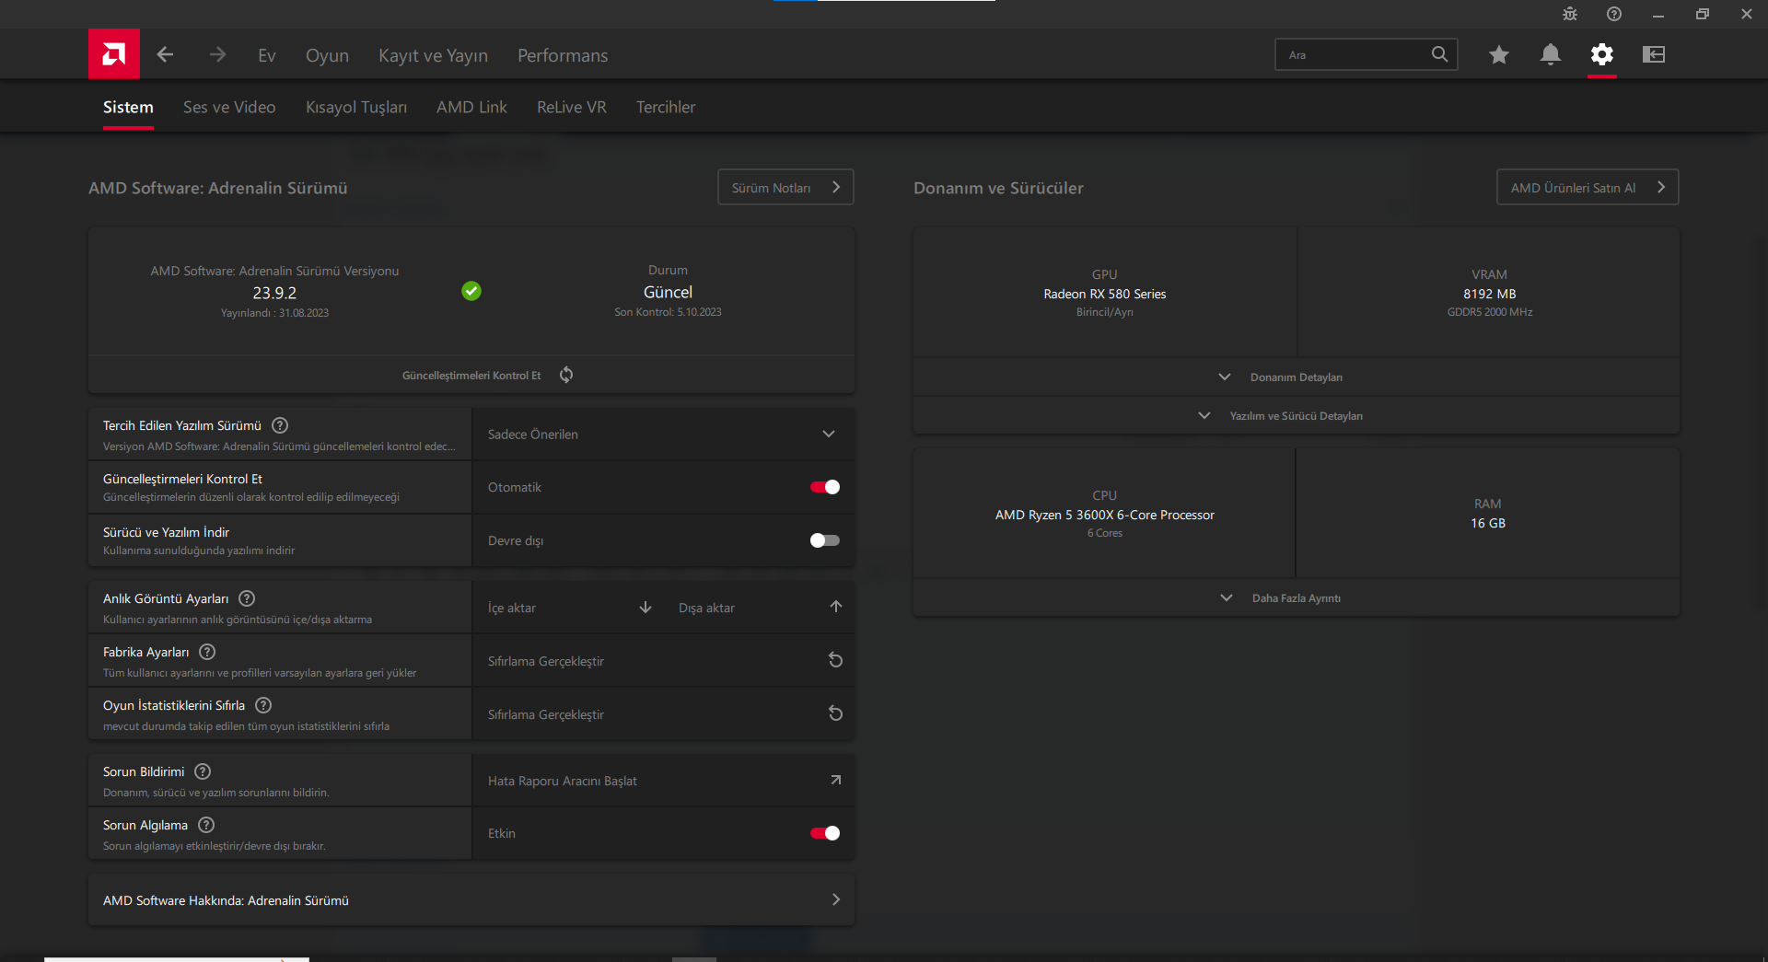Click the Son Kontrol: 5.10.2023 date
The width and height of the screenshot is (1768, 962).
[x=668, y=312]
